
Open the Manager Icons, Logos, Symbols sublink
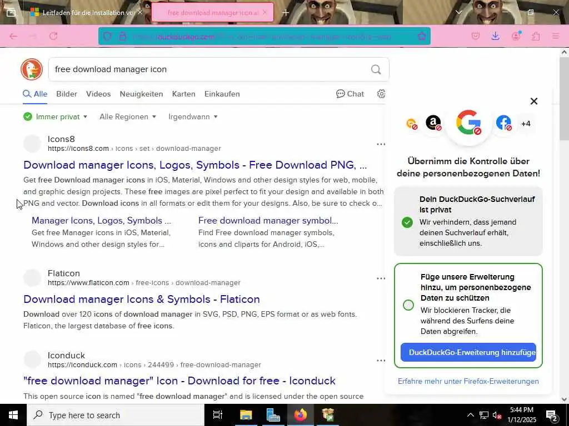(101, 220)
